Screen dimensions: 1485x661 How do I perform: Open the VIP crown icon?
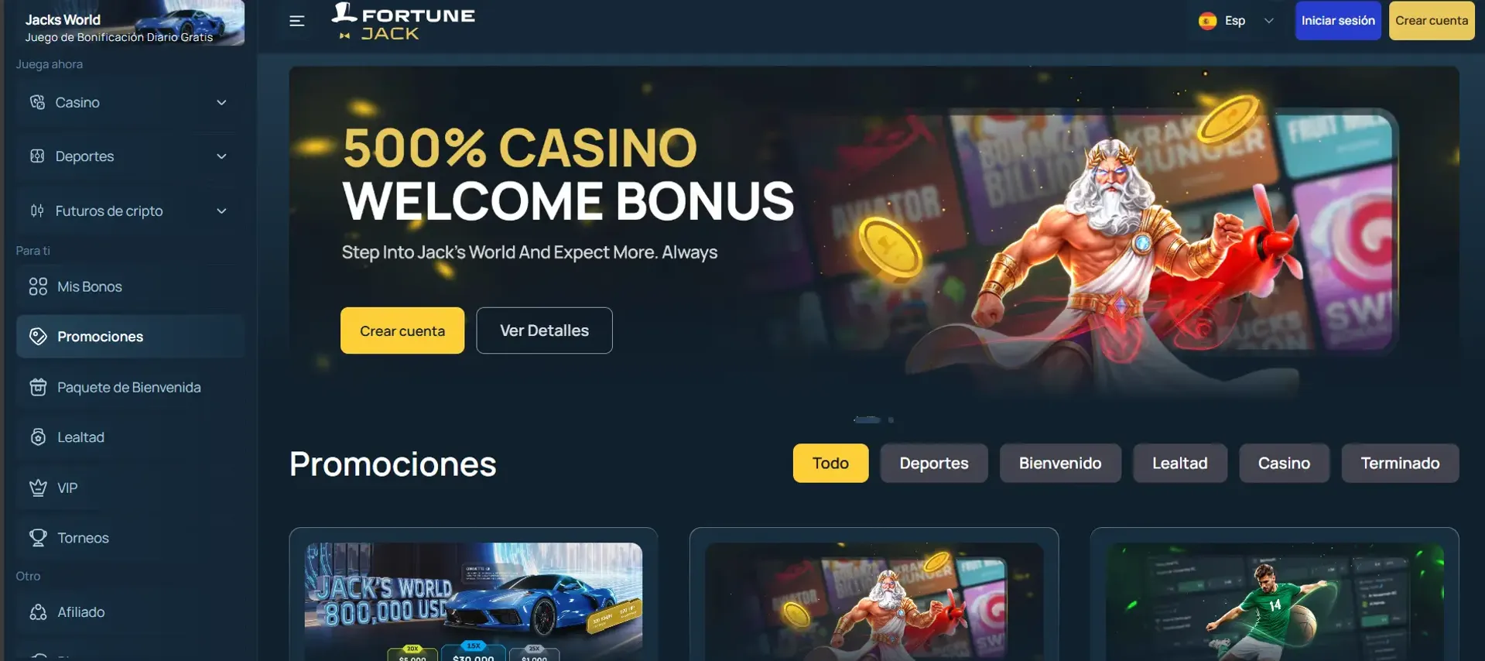tap(38, 488)
